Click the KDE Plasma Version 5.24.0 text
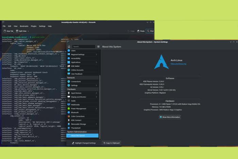 click(x=153, y=81)
